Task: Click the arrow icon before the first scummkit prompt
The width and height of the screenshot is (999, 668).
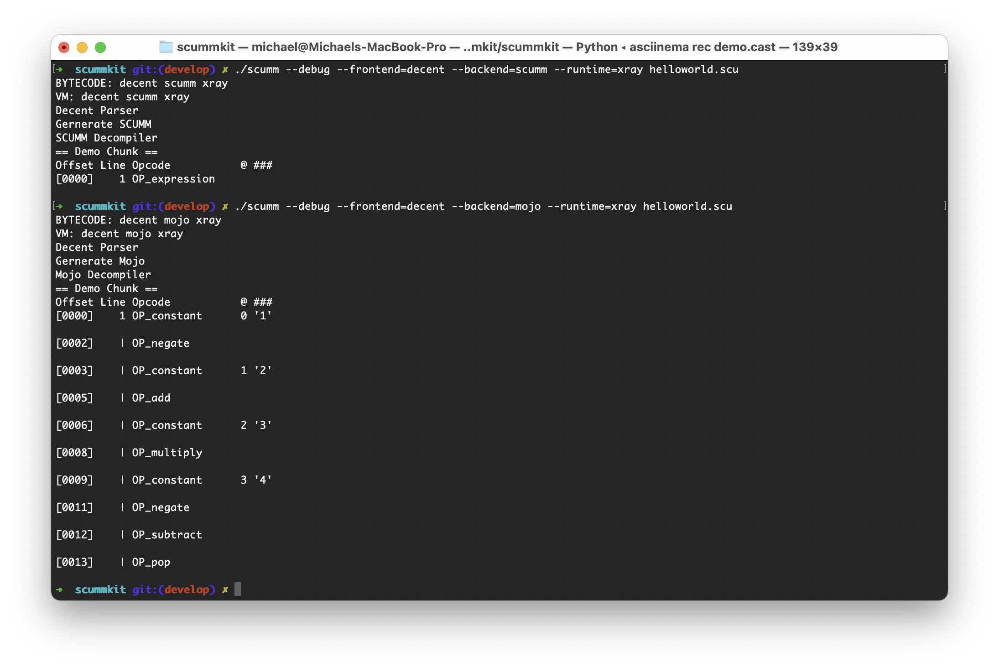Action: (60, 69)
